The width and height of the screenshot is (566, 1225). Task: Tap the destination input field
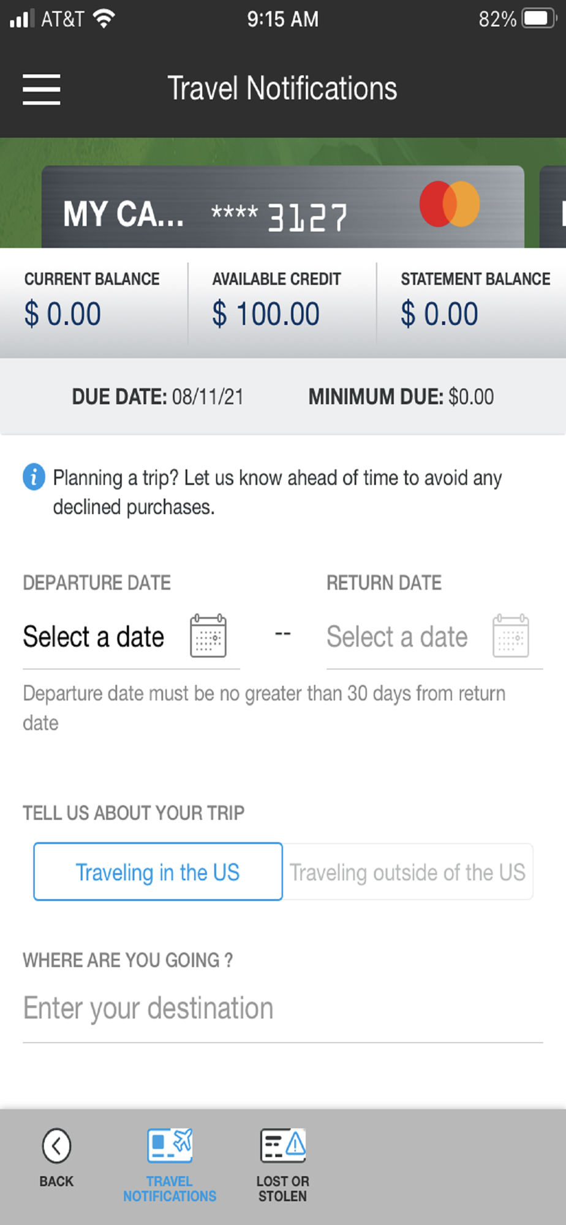pyautogui.click(x=283, y=1009)
